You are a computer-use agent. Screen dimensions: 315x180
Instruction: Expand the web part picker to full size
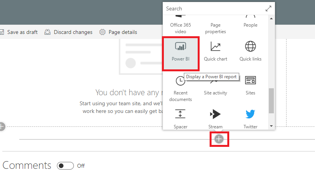(x=268, y=8)
